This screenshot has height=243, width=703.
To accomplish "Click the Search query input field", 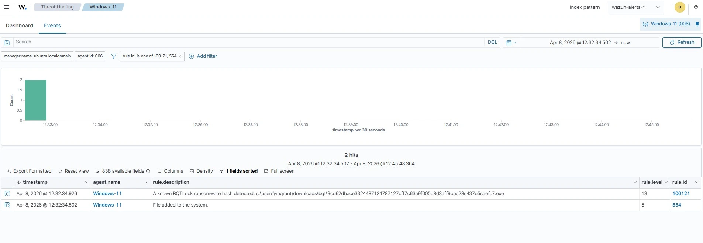I will pyautogui.click(x=249, y=42).
